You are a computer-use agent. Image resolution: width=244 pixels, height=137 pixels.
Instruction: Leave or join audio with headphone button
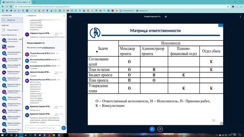(x=152, y=129)
